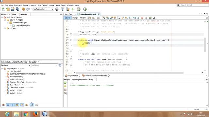This screenshot has width=209, height=117.
Task: Expand the Generated Code fold
Action: pos(71,34)
